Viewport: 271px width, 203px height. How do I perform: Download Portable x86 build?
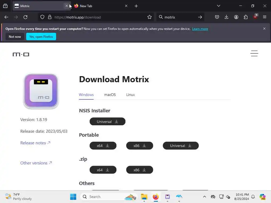pyautogui.click(x=140, y=146)
